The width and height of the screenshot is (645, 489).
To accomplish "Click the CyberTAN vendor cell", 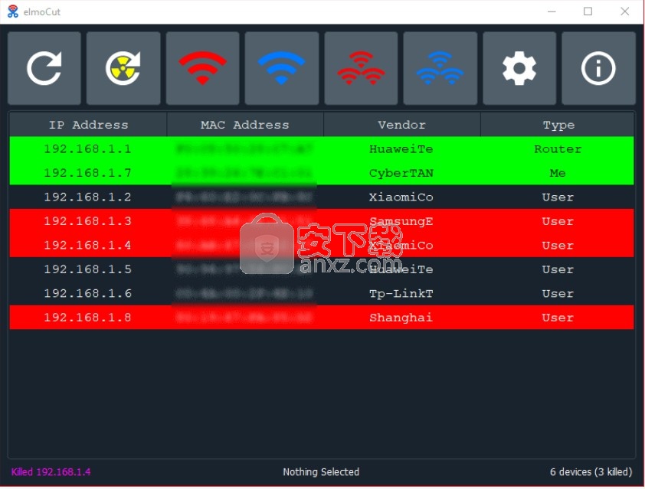I will point(401,173).
